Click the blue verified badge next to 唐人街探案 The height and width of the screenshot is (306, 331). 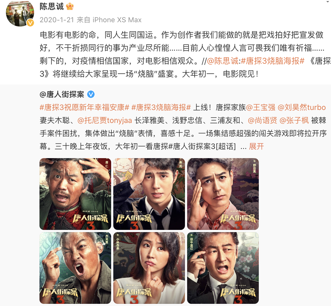click(91, 95)
